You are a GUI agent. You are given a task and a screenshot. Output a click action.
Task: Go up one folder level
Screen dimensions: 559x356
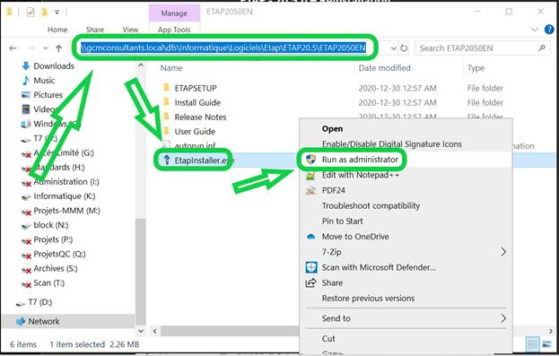coord(59,48)
